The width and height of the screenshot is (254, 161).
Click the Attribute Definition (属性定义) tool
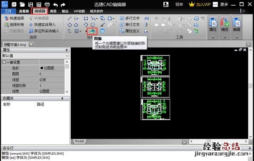(x=129, y=31)
